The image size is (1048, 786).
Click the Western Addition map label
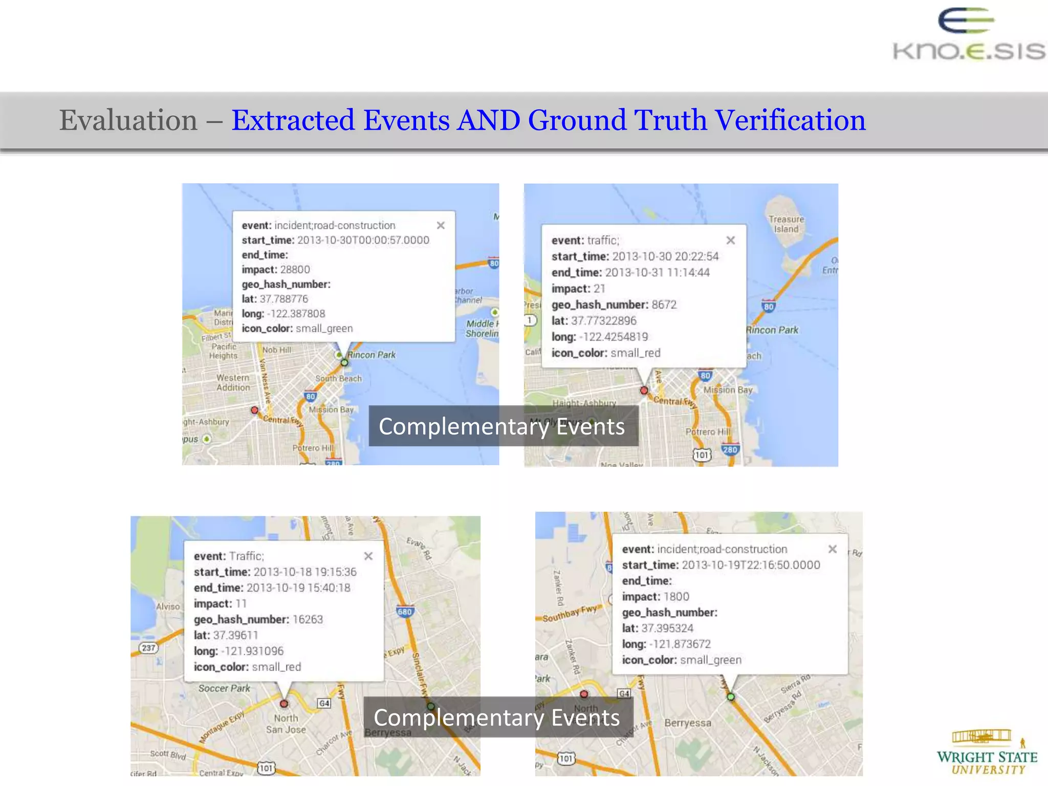click(233, 383)
